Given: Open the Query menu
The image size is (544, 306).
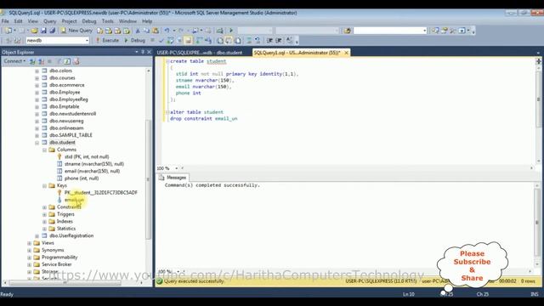Looking at the screenshot, I should (49, 21).
